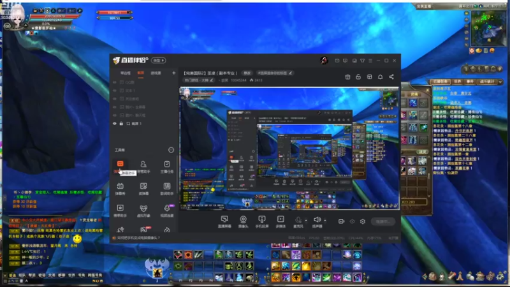The height and width of the screenshot is (287, 510).
Task: Edit the stream title pencil icon
Action: click(x=291, y=73)
